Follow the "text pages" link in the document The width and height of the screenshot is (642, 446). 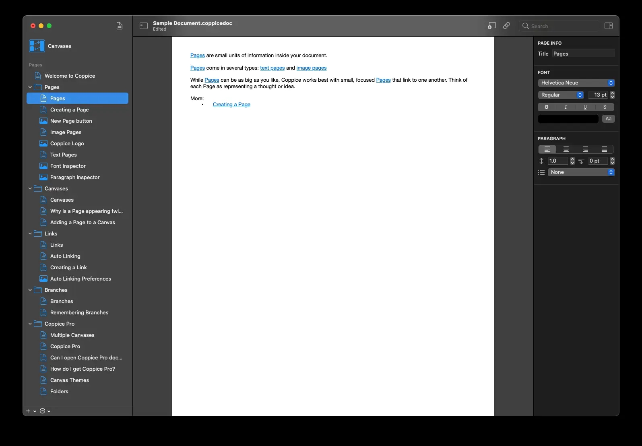click(272, 68)
